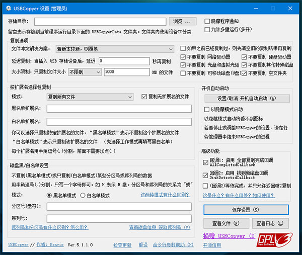Click the 序列号 input field
The image size is (302, 255).
119,219
